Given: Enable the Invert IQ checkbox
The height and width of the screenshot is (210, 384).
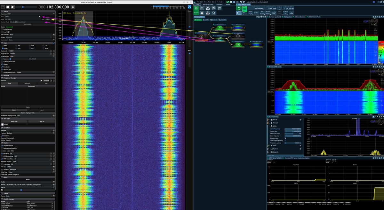Looking at the screenshot, I should pyautogui.click(x=2, y=32).
